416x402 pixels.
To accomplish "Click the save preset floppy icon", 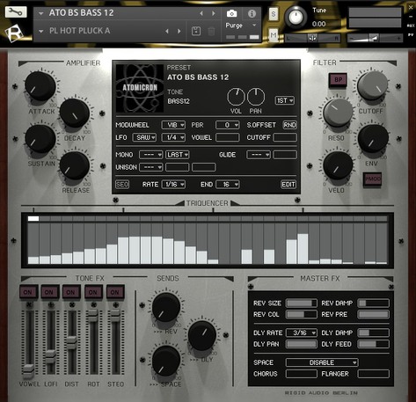I will pos(196,31).
